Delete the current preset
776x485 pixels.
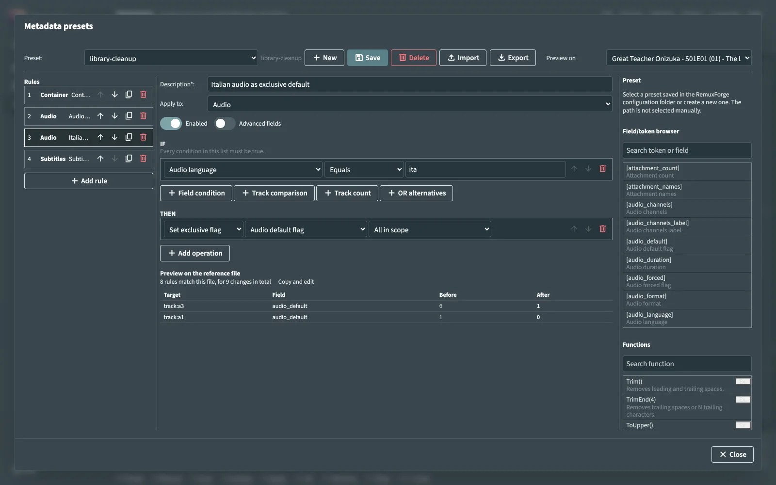click(414, 58)
